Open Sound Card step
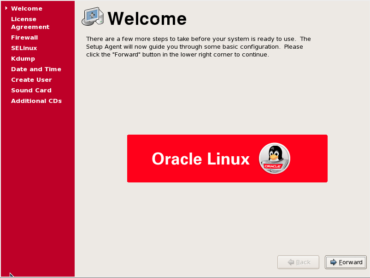The height and width of the screenshot is (278, 370). pos(31,91)
